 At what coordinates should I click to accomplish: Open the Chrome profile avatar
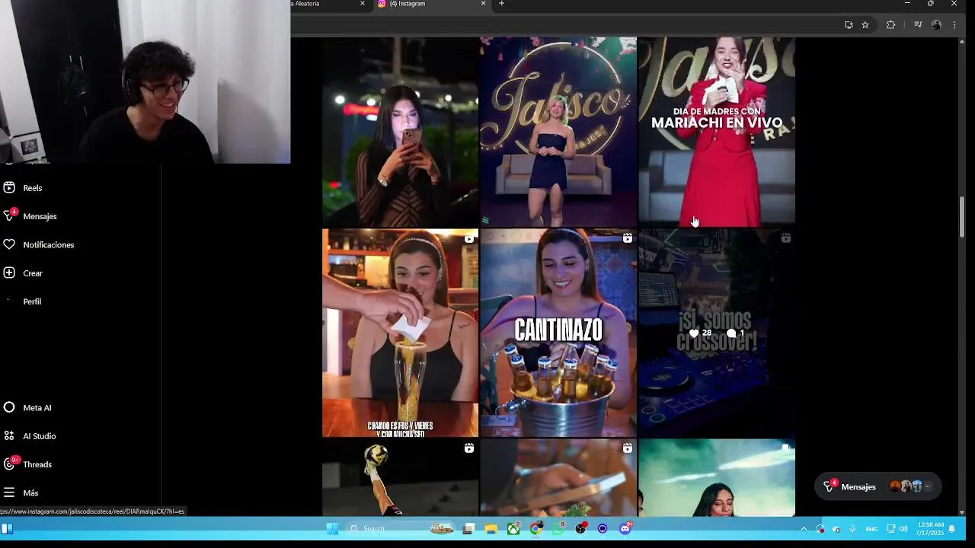(936, 25)
